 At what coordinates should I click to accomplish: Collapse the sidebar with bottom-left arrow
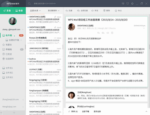coord(1,113)
